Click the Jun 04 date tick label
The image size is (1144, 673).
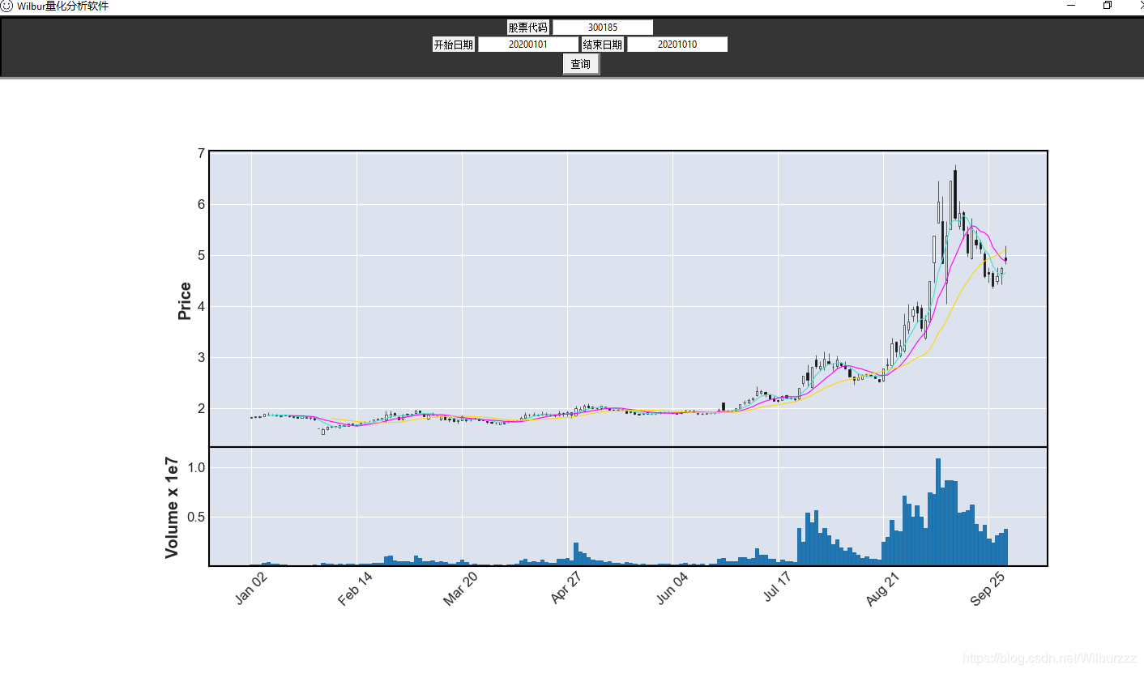click(672, 588)
